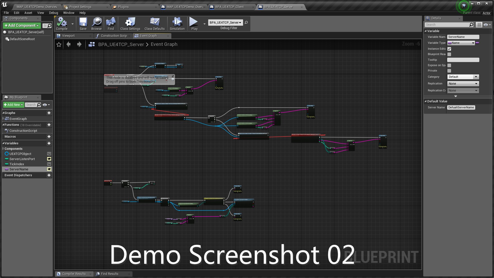Switch to the Construction Script tab
This screenshot has height=278, width=494.
coord(113,36)
